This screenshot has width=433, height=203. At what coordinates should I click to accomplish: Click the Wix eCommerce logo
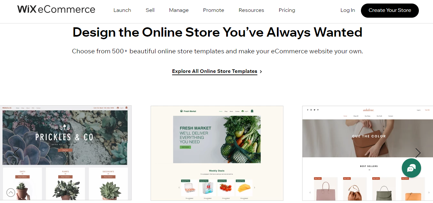[56, 10]
